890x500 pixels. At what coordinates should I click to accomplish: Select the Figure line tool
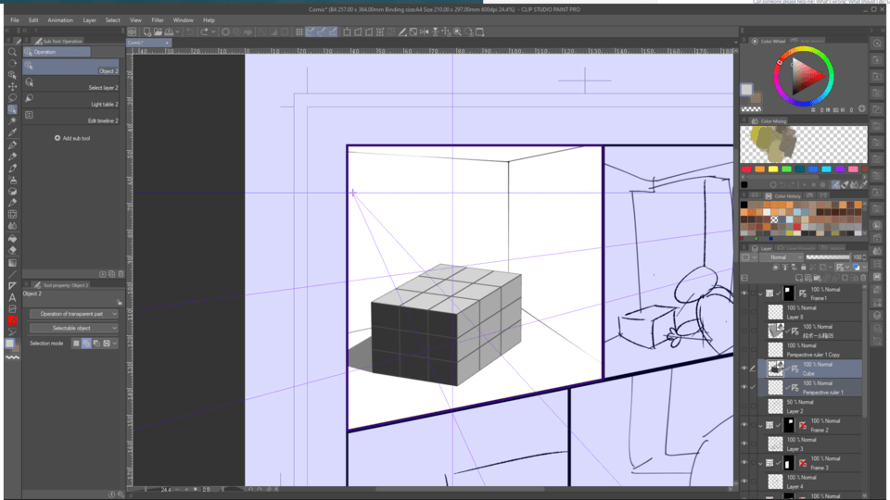(x=12, y=274)
